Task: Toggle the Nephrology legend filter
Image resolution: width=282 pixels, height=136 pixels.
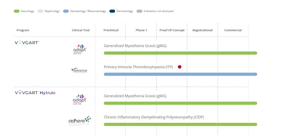Action: click(x=49, y=11)
